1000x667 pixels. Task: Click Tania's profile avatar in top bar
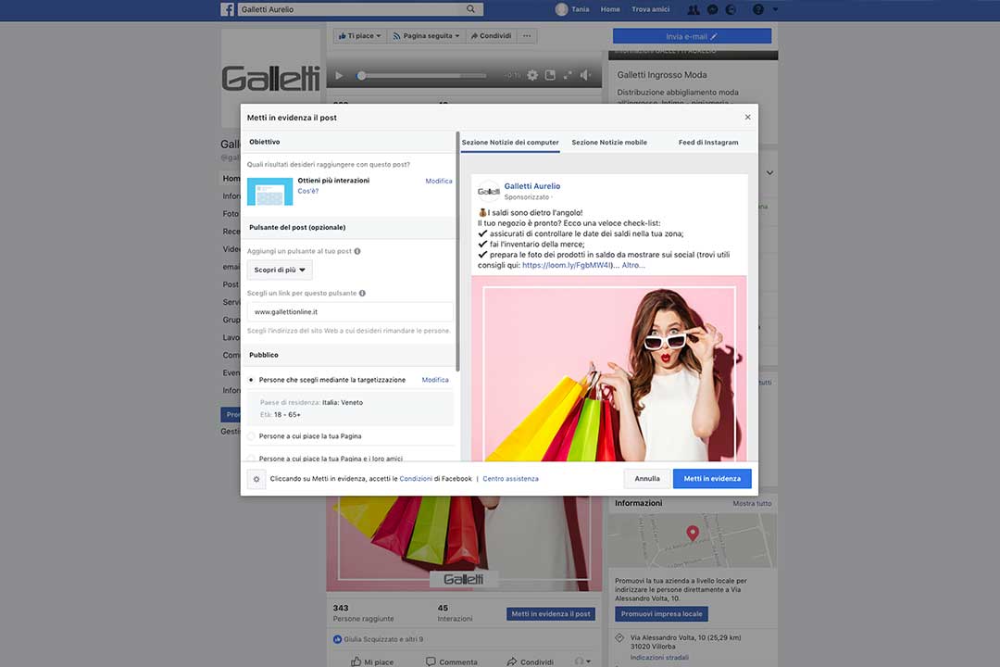point(561,9)
